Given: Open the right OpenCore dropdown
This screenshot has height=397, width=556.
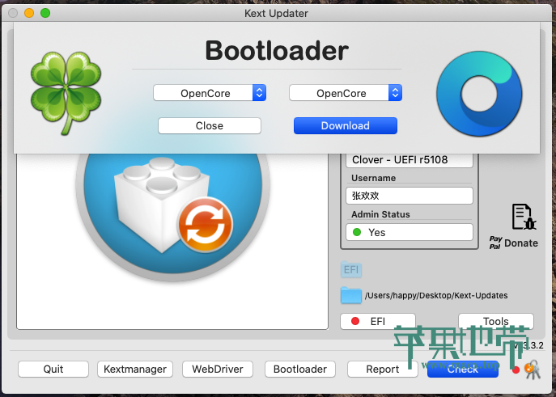Looking at the screenshot, I should coord(346,93).
